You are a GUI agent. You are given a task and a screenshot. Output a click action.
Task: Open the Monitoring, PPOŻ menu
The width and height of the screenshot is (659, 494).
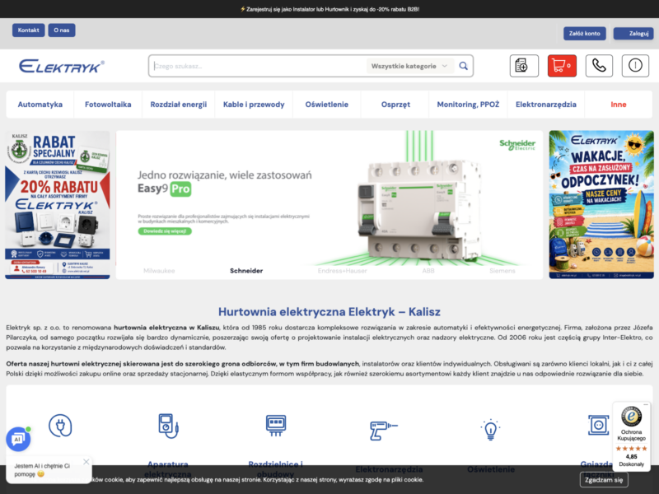468,105
